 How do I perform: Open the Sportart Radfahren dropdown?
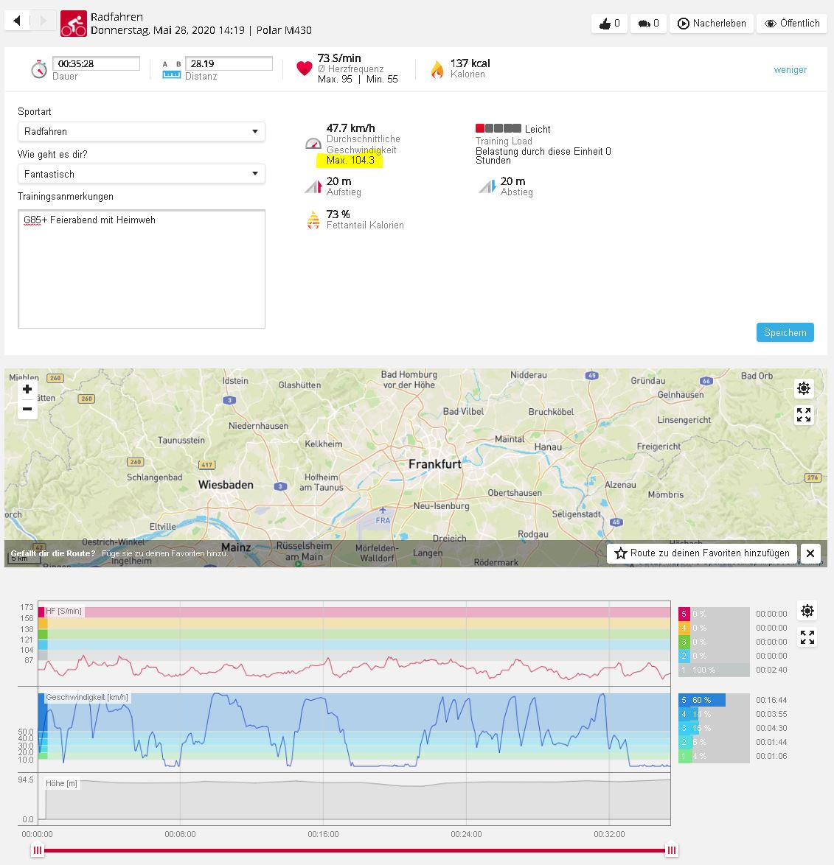[141, 132]
